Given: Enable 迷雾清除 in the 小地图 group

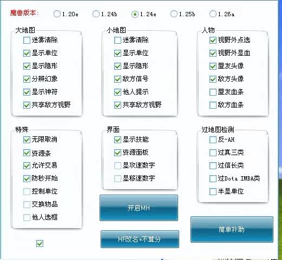Looking at the screenshot, I should pyautogui.click(x=117, y=40).
